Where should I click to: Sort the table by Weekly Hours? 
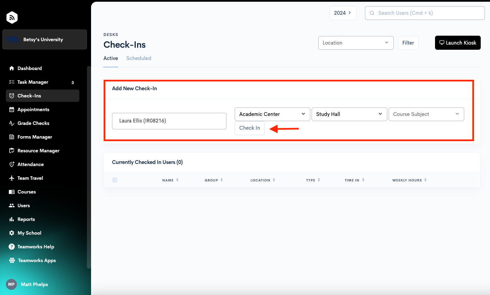[x=409, y=180]
